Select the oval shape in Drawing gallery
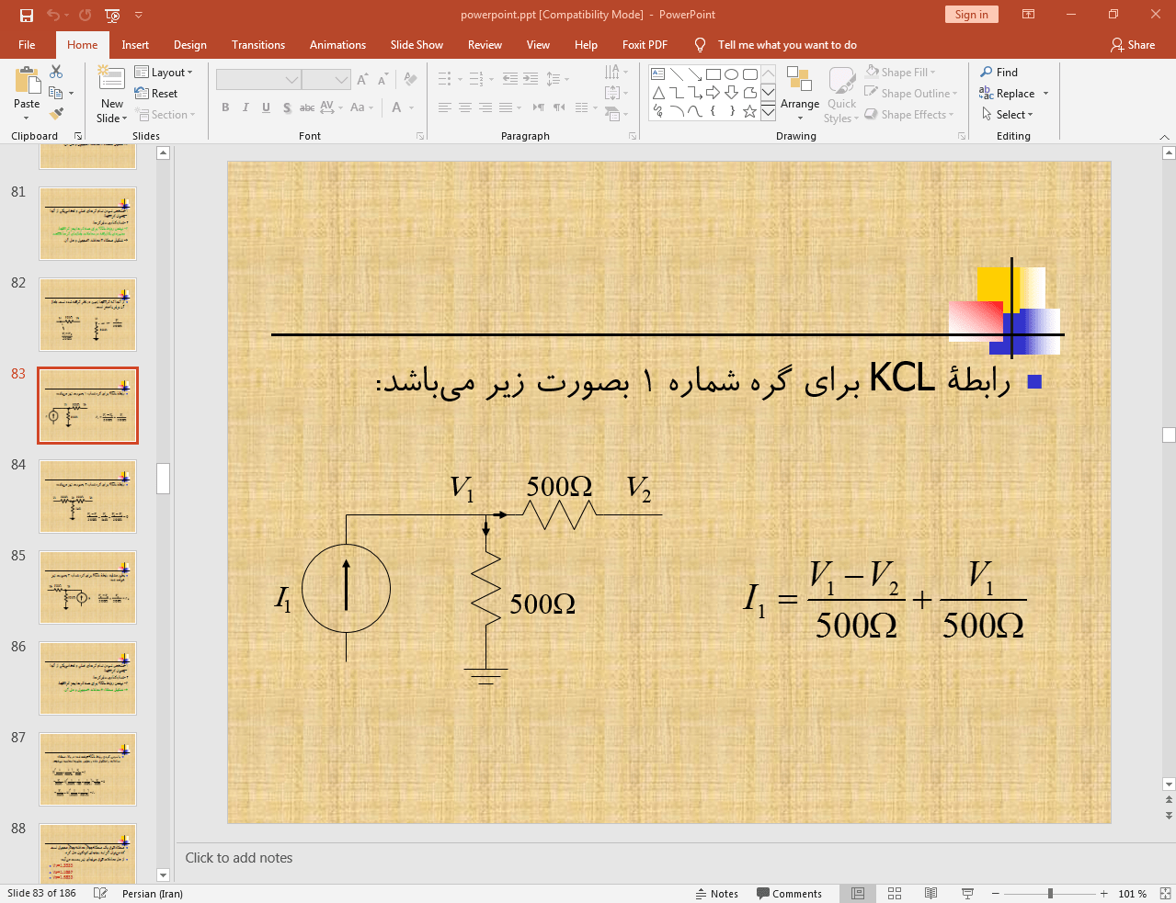The height and width of the screenshot is (903, 1176). [x=732, y=74]
